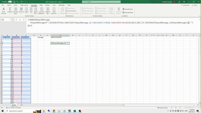Click the account picture for Jonathan
Viewport: 201px width, 113px height.
(x=175, y=2)
